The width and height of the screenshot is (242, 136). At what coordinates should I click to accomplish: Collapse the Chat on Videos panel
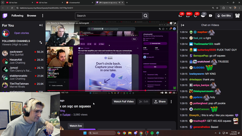183,25
